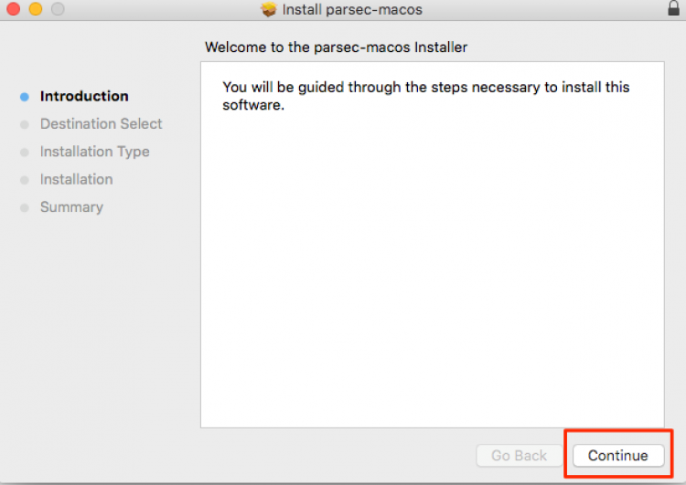Close the installer with the red button
Image resolution: width=686 pixels, height=485 pixels.
pyautogui.click(x=13, y=9)
